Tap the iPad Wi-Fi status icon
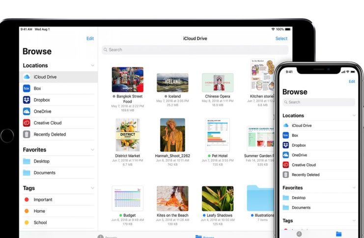Viewport: 364px width, 238px height. pos(273,29)
